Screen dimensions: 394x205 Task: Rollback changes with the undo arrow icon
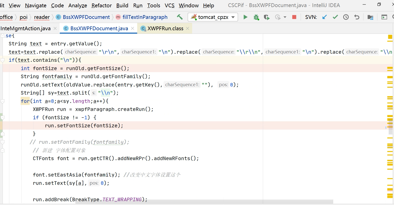point(356,17)
